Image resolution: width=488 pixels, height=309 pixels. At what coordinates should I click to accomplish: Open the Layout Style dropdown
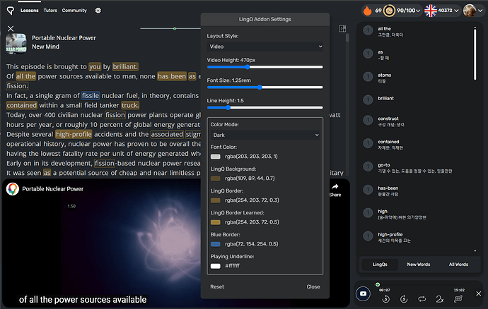[265, 47]
